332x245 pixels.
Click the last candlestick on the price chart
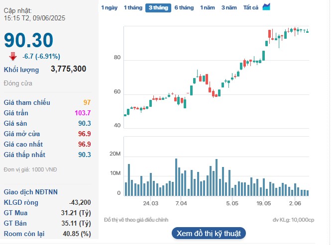(308, 31)
